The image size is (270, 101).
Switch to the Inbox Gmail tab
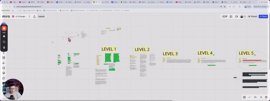pos(133,2)
